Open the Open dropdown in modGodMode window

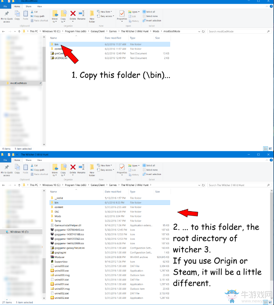(134, 12)
